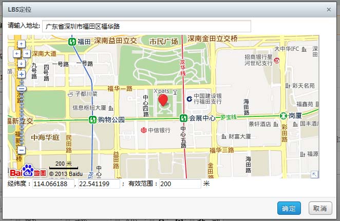This screenshot has height=221, width=340.
Task: Close the LBS定位 dialog
Action: coord(329,10)
